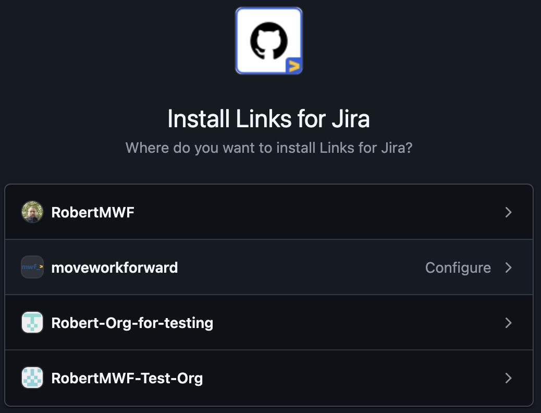Click empty space in the RobertMWF-Test-Org row
The image size is (541, 413).
pos(345,378)
